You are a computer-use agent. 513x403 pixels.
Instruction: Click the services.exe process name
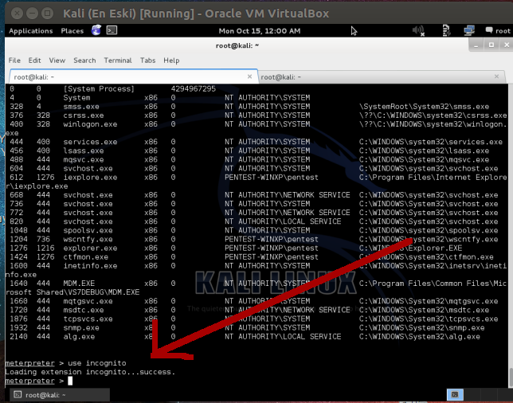click(x=90, y=142)
